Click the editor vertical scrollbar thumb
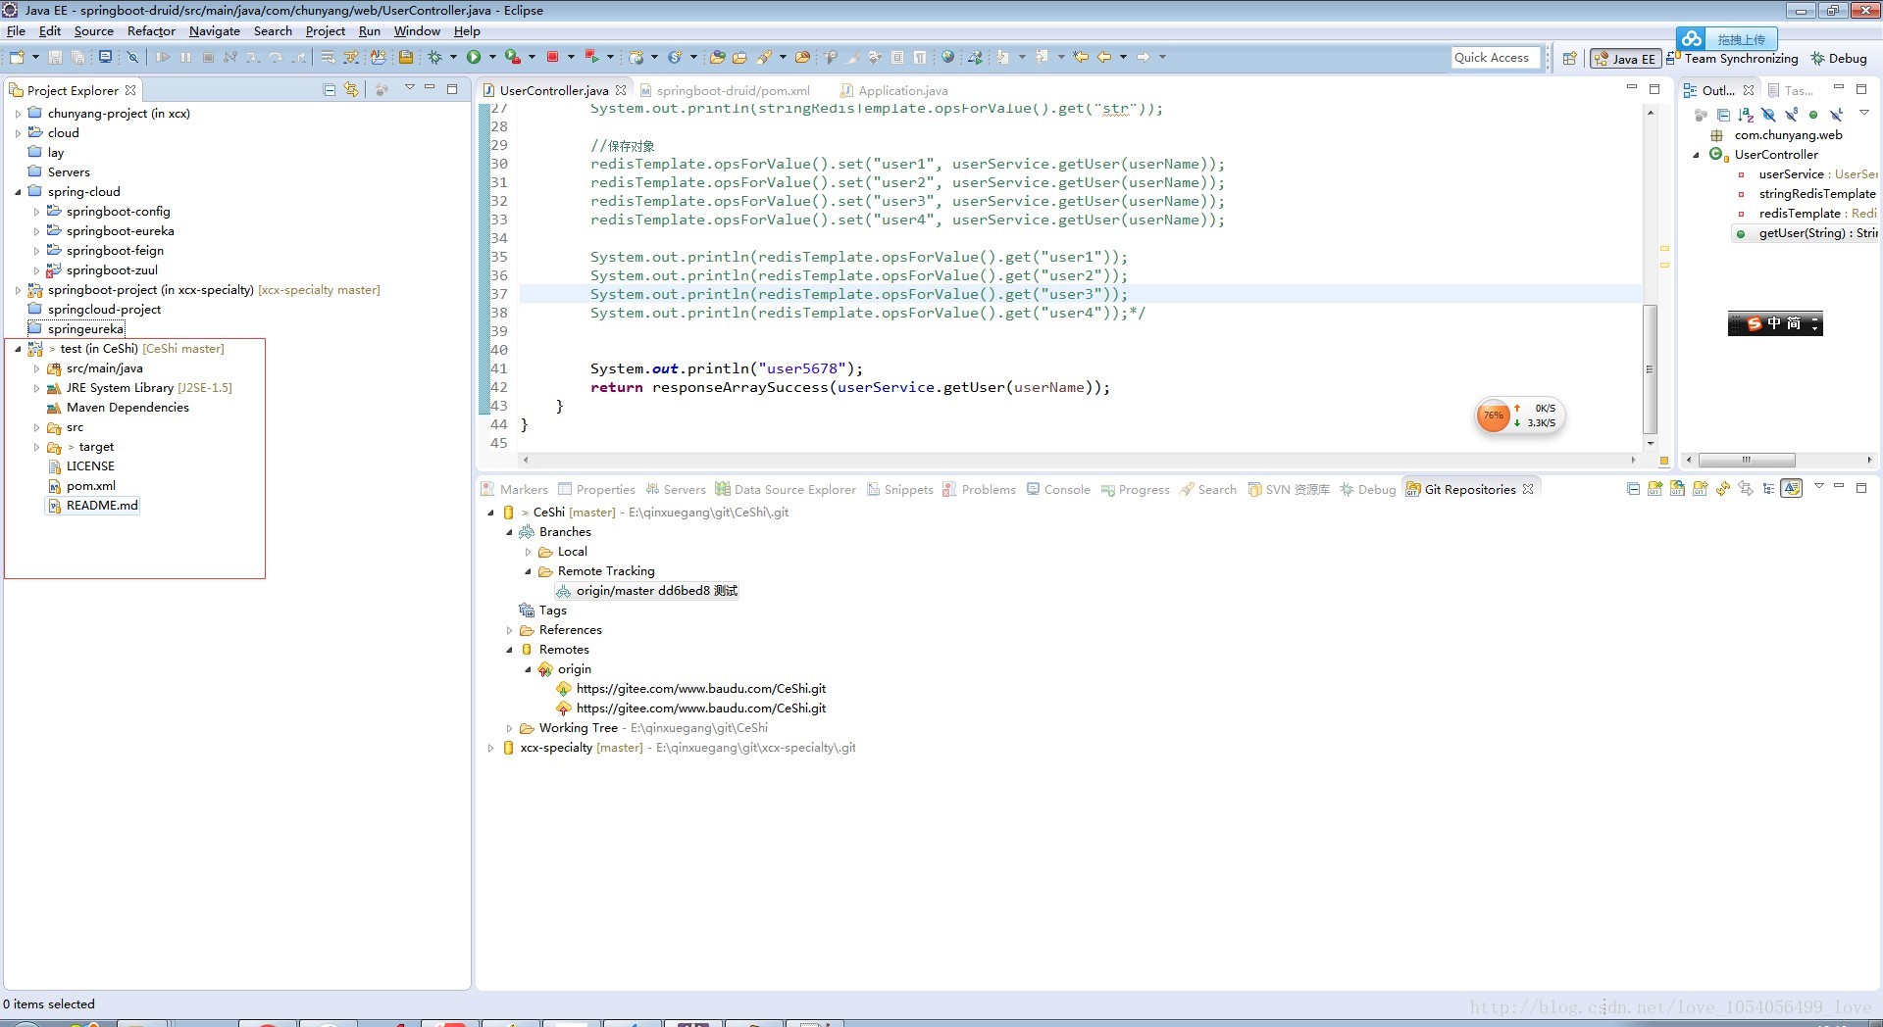Image resolution: width=1883 pixels, height=1027 pixels. (x=1650, y=368)
